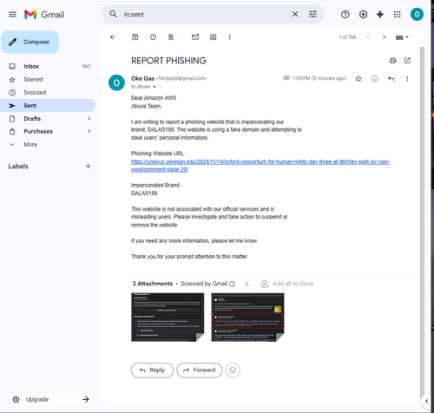Screen dimensions: 434x413
Task: Click the vertical scrollbar of the email
Action: pyautogui.click(x=422, y=223)
